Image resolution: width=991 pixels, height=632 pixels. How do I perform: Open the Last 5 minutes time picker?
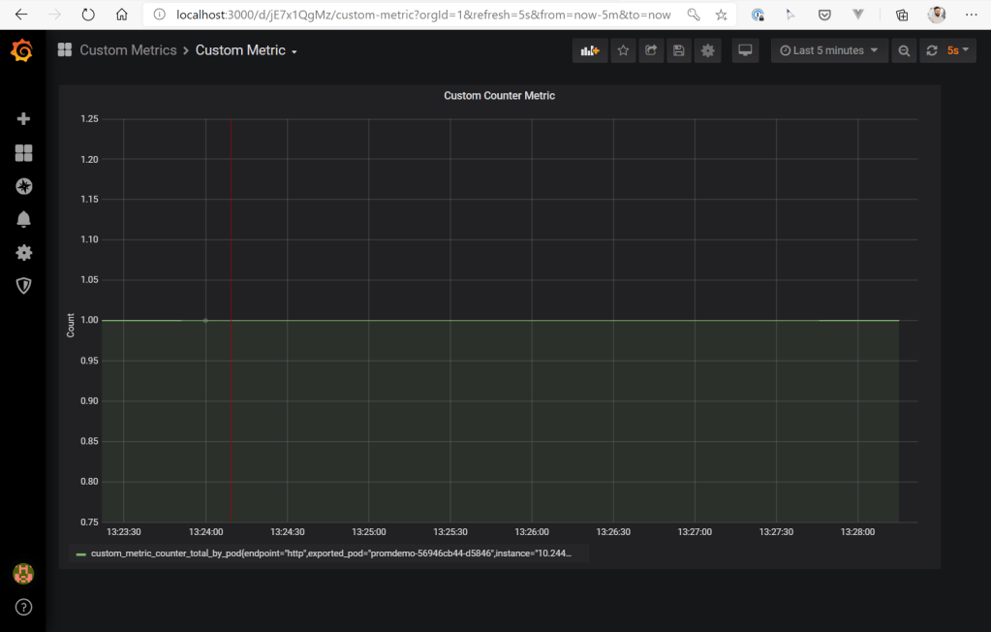click(829, 50)
